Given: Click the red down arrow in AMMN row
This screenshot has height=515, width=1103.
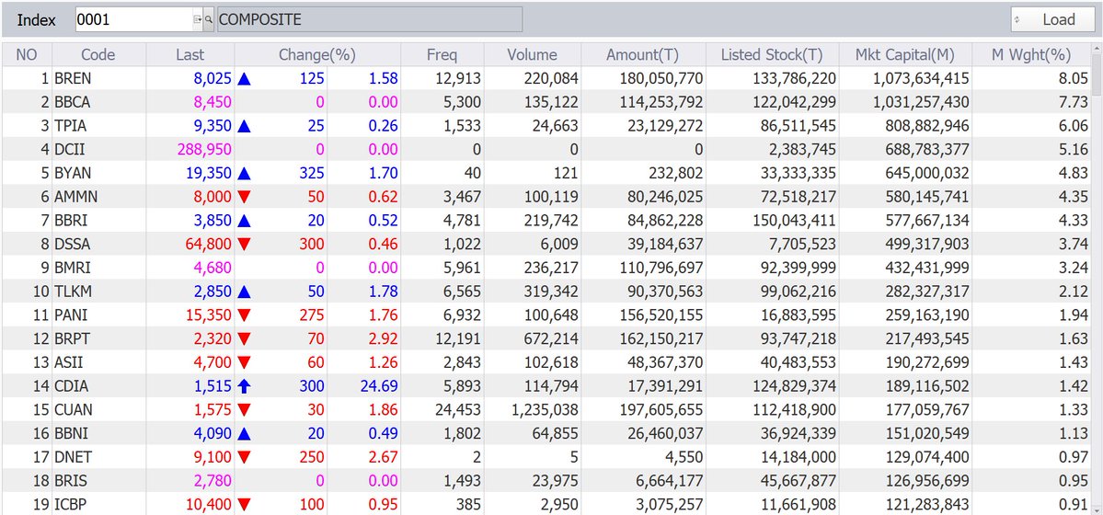Looking at the screenshot, I should click(244, 197).
